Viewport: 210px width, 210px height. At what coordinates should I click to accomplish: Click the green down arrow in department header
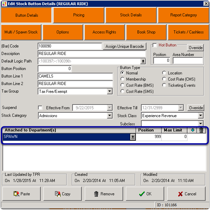[x=193, y=130]
